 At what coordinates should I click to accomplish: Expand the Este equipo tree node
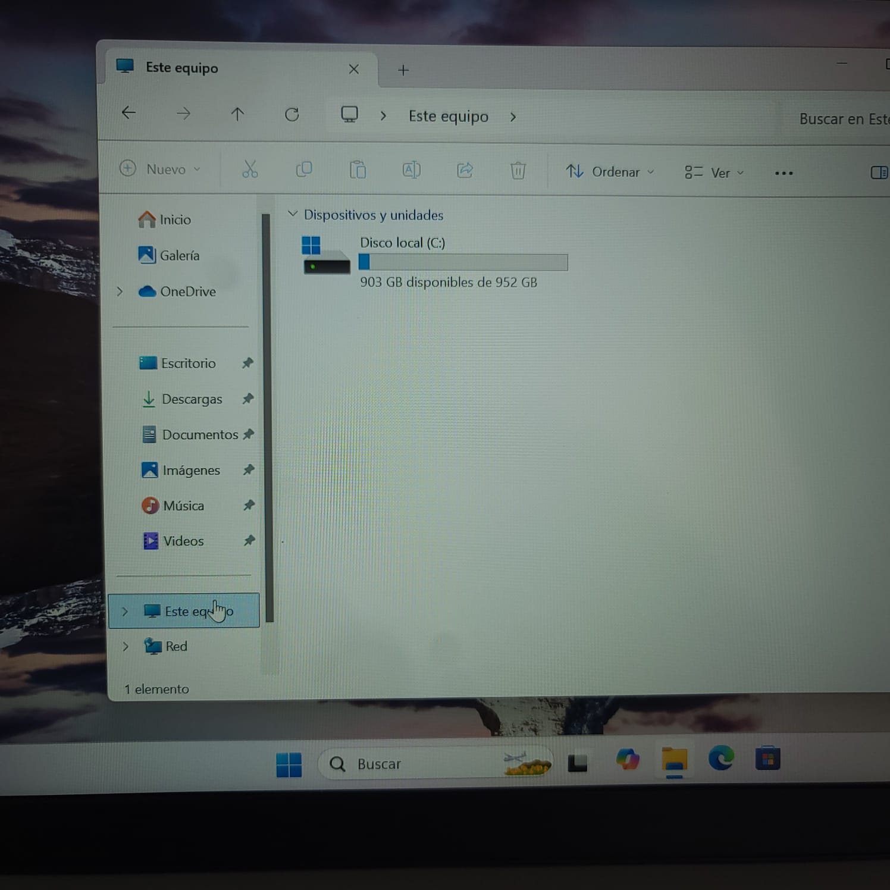[125, 612]
